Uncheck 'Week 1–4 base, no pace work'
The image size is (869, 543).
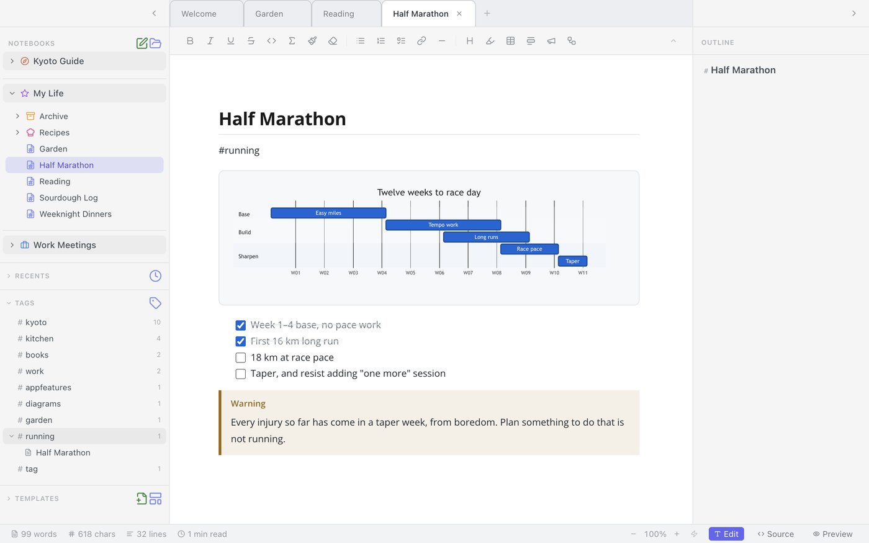click(x=241, y=325)
